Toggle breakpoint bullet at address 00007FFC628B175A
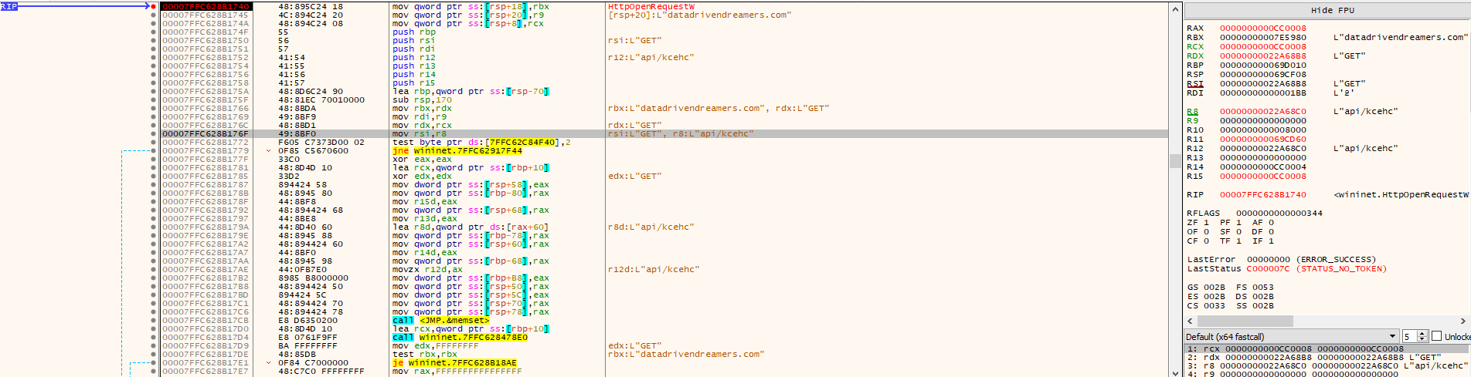Viewport: 1471px width, 377px height. pos(154,91)
